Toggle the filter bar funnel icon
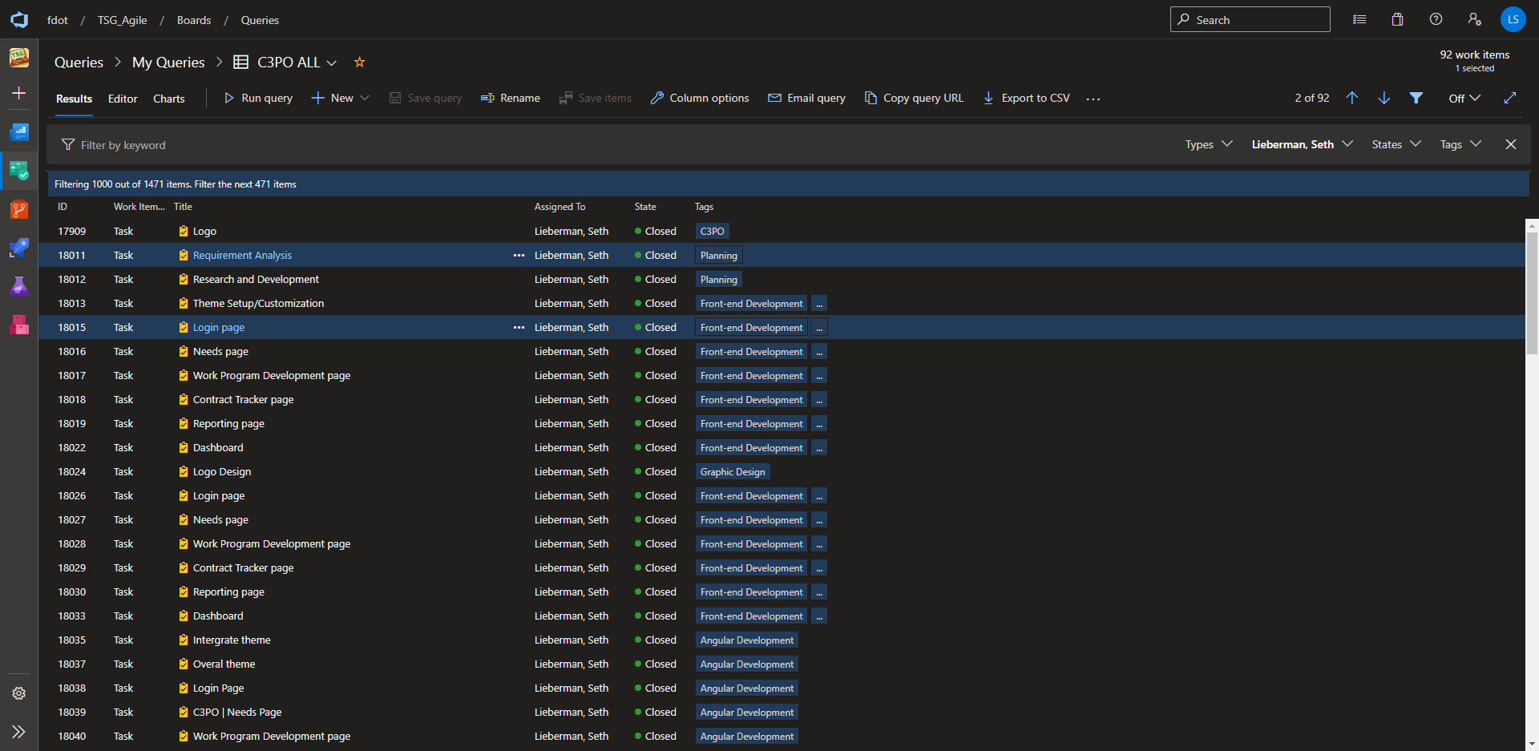 [1416, 98]
